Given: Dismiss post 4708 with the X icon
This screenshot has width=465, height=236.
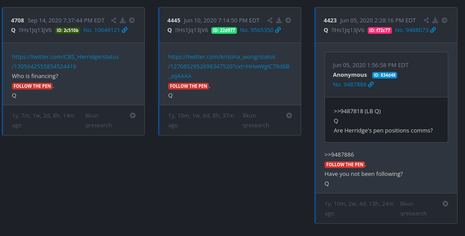Looking at the screenshot, I should coord(133,115).
